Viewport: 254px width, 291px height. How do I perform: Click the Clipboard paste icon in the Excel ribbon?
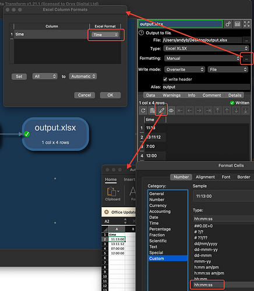click(112, 191)
